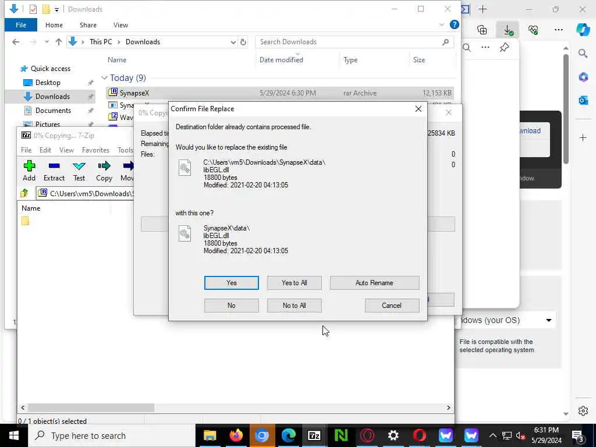Select No to All in the replace dialog

tap(294, 306)
